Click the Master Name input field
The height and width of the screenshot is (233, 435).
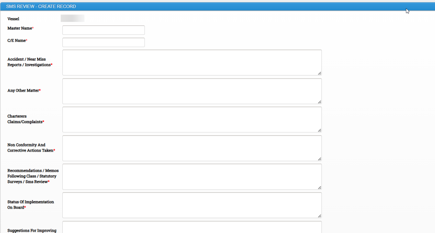104,30
